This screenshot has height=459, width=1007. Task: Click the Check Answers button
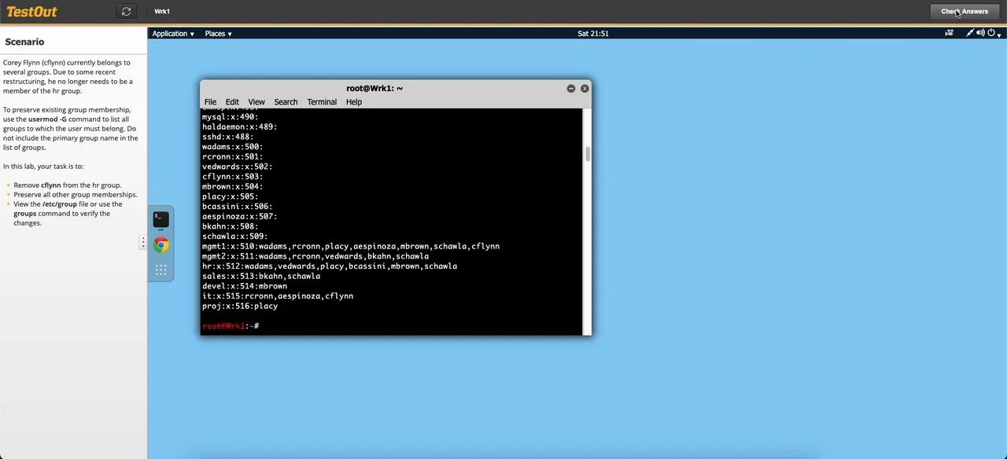(964, 11)
